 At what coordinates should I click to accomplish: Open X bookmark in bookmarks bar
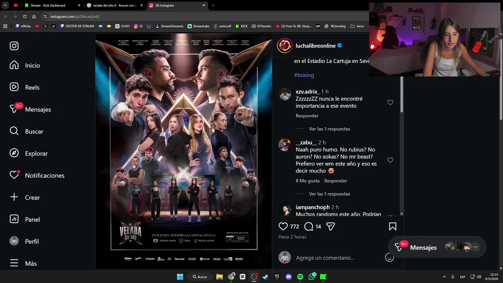click(45, 26)
